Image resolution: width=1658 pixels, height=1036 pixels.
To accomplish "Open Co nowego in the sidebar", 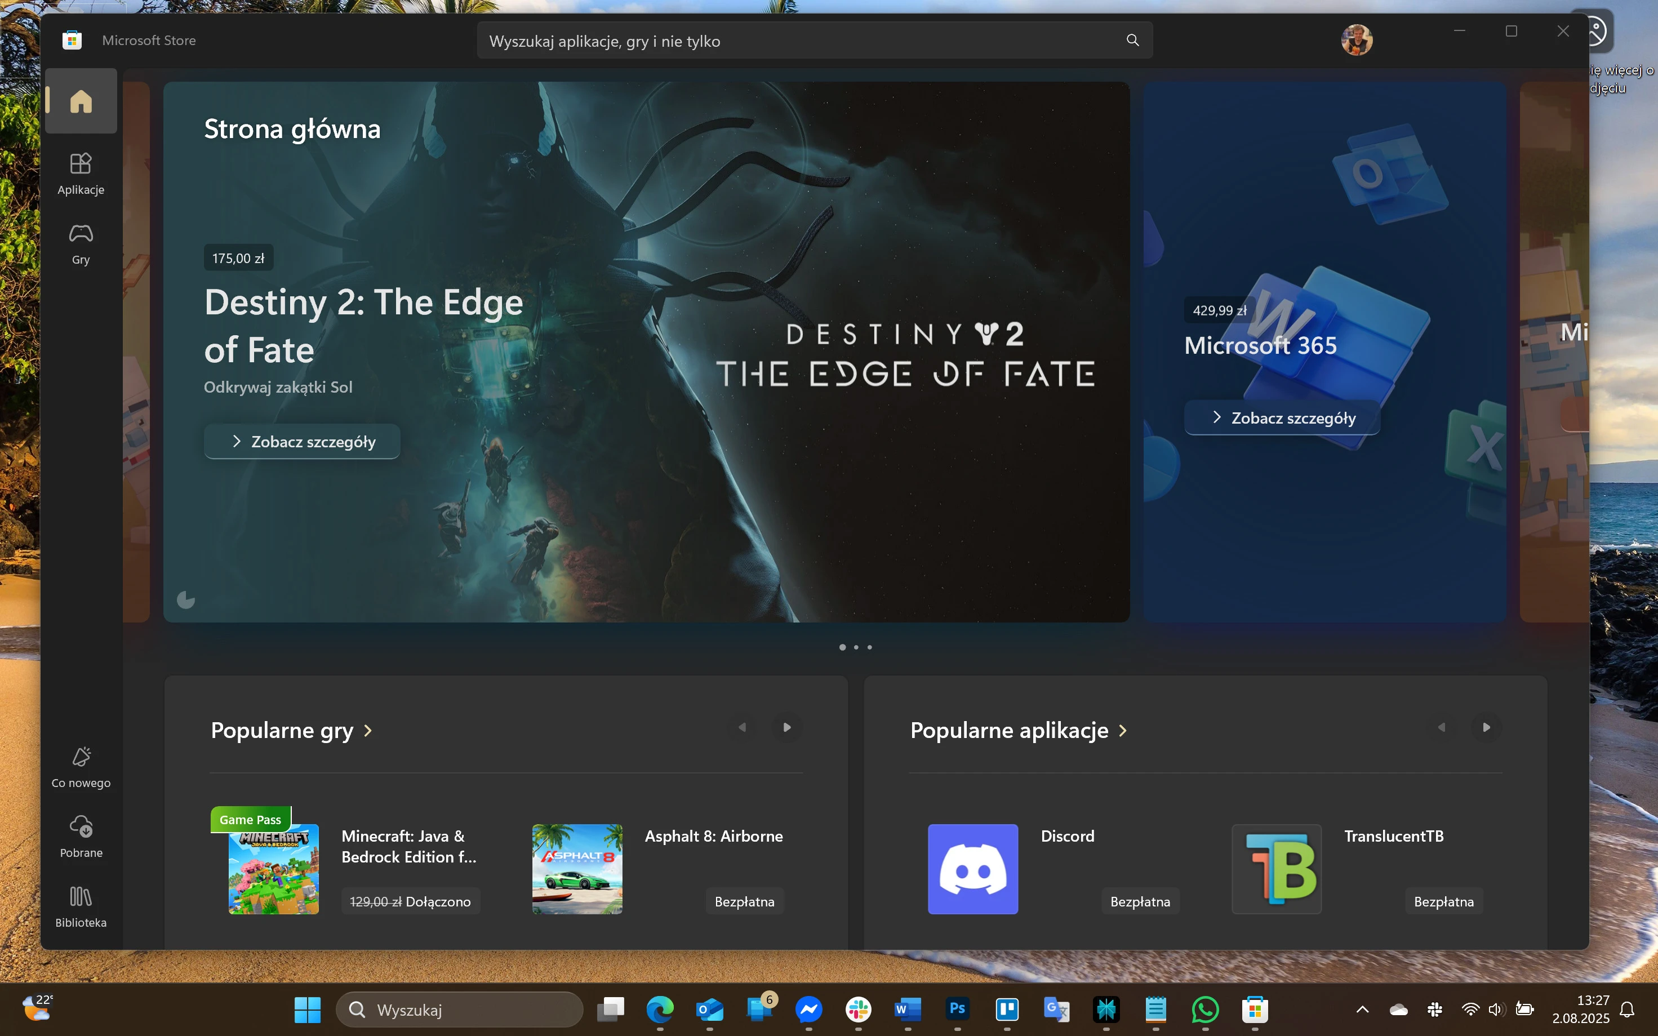I will pos(81,767).
